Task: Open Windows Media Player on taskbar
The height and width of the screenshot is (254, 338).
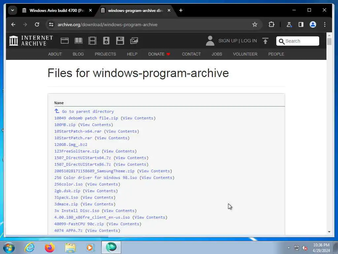Action: click(90, 247)
